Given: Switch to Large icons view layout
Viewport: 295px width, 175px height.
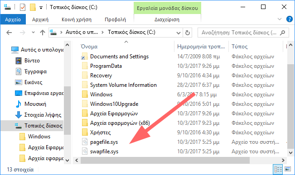Looking at the screenshot, I should (288, 170).
